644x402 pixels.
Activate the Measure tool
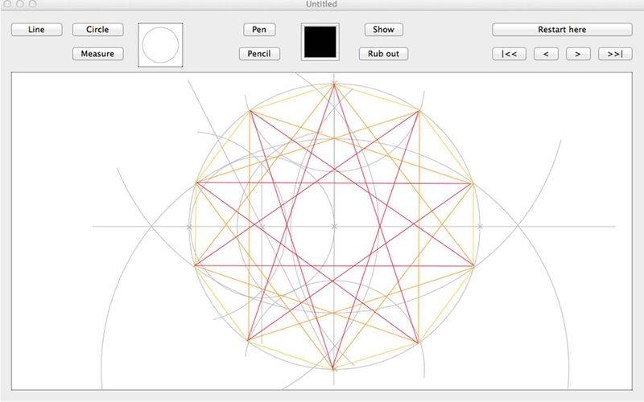97,55
